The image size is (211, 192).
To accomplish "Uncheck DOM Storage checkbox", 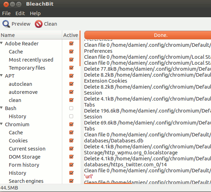I will tap(71, 156).
